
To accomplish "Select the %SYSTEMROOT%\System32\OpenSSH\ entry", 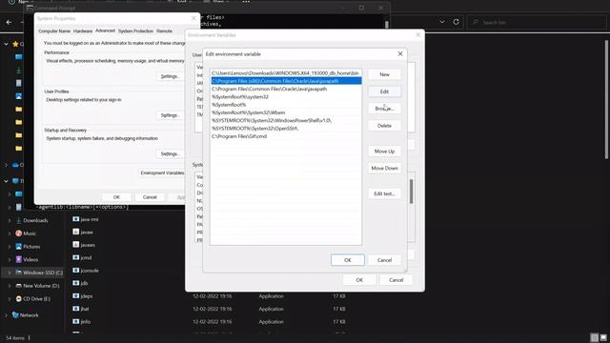I will (286, 129).
